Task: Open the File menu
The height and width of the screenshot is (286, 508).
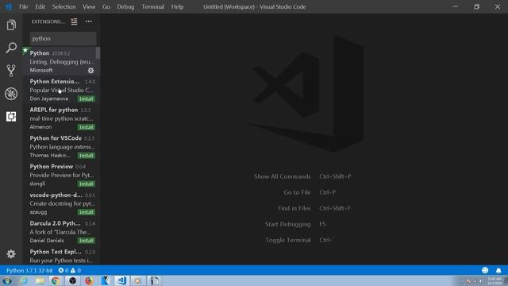Action: [23, 7]
